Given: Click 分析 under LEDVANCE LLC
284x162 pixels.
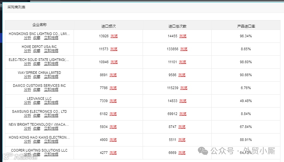Looking at the screenshot, I should click(27, 102).
